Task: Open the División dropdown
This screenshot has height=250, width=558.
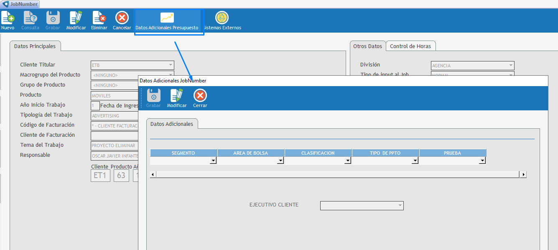Action: tap(511, 66)
